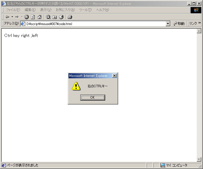The width and height of the screenshot is (203, 169).
Task: Maximize the Internet Explorer window
Action: tap(194, 4)
